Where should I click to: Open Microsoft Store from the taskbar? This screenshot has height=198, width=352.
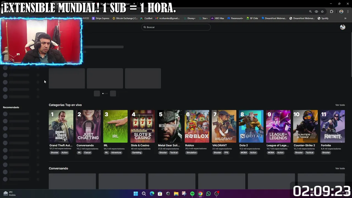(160, 194)
